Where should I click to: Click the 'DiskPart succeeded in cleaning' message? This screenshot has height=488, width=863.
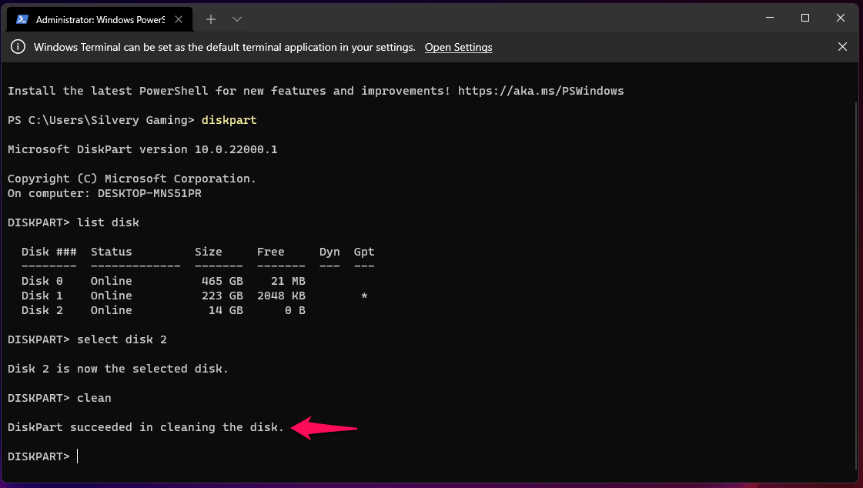coord(146,427)
